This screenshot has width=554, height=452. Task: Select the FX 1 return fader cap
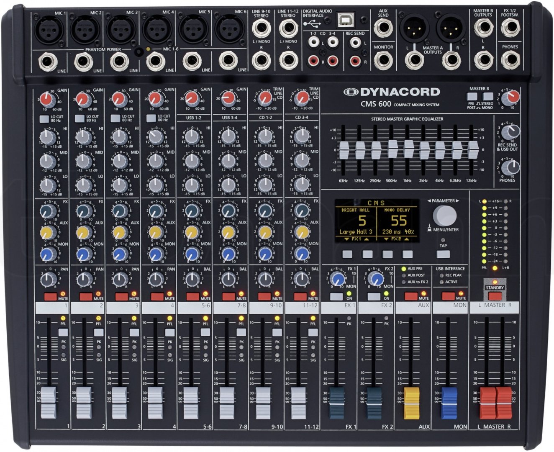pyautogui.click(x=337, y=403)
